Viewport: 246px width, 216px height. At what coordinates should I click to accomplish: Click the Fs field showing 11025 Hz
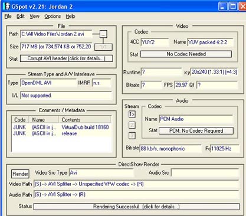click(225, 149)
